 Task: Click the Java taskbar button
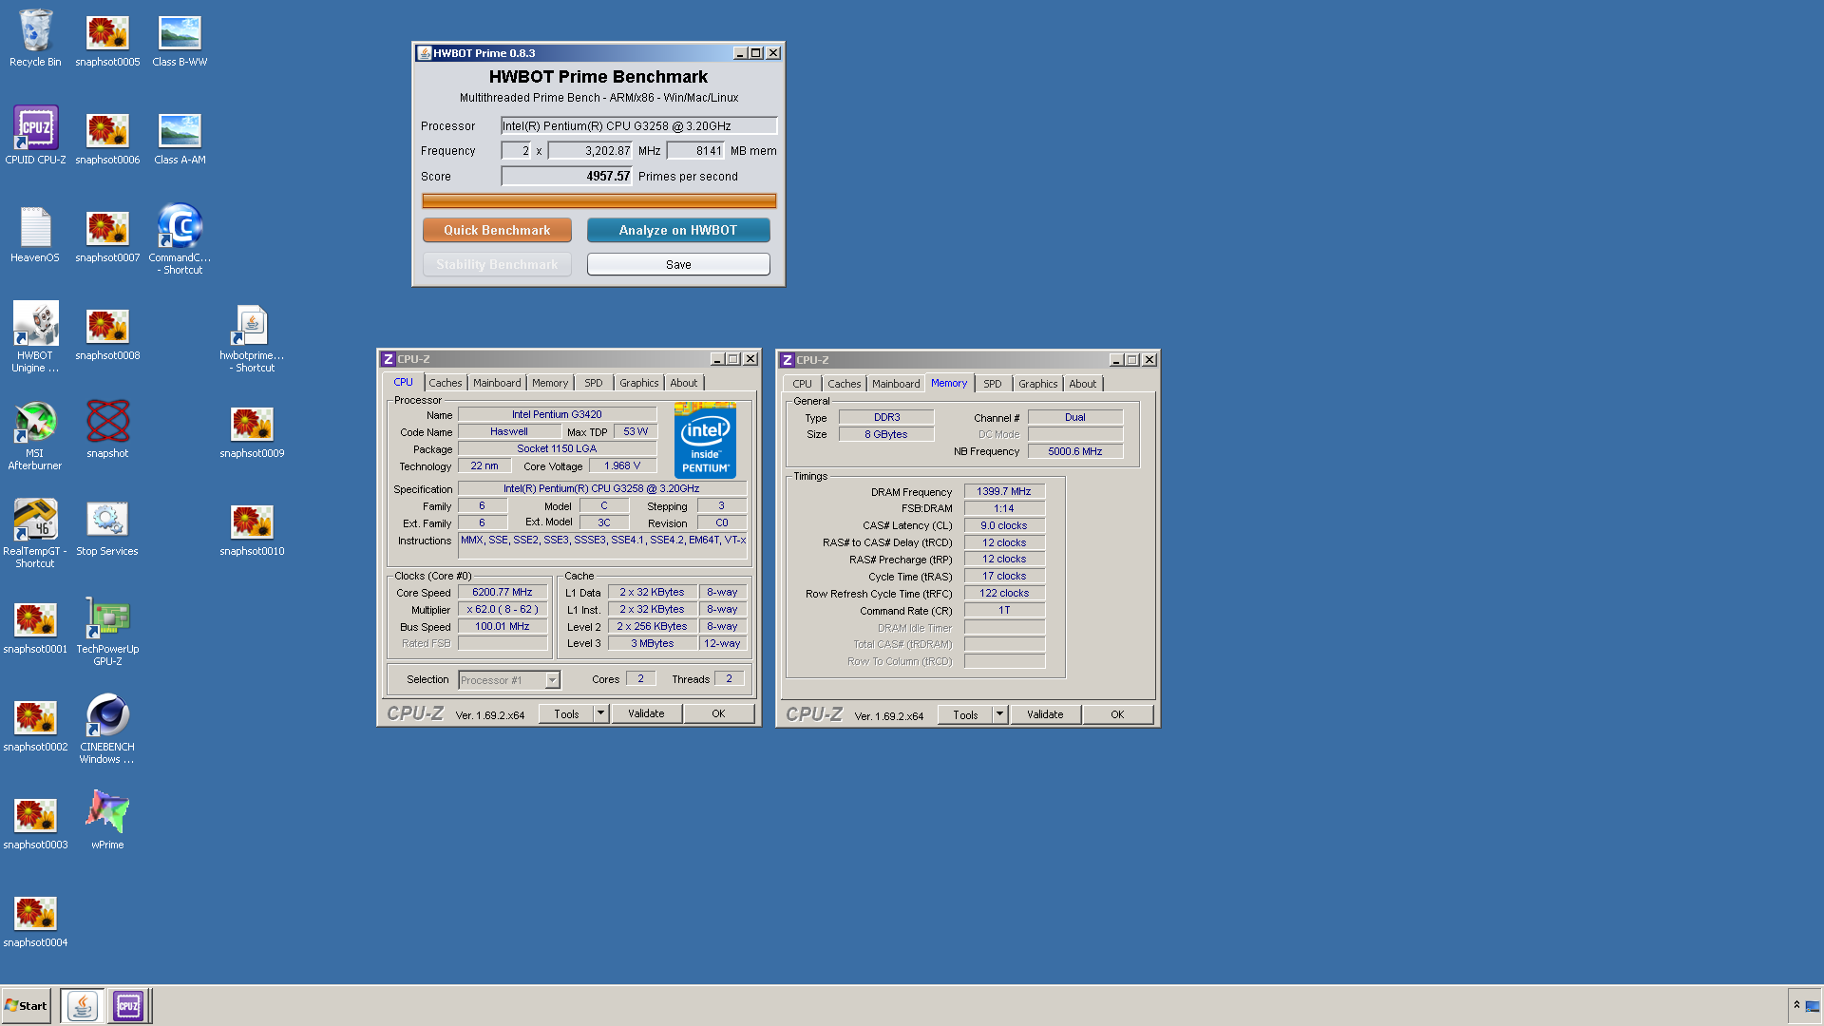pos(82,1006)
